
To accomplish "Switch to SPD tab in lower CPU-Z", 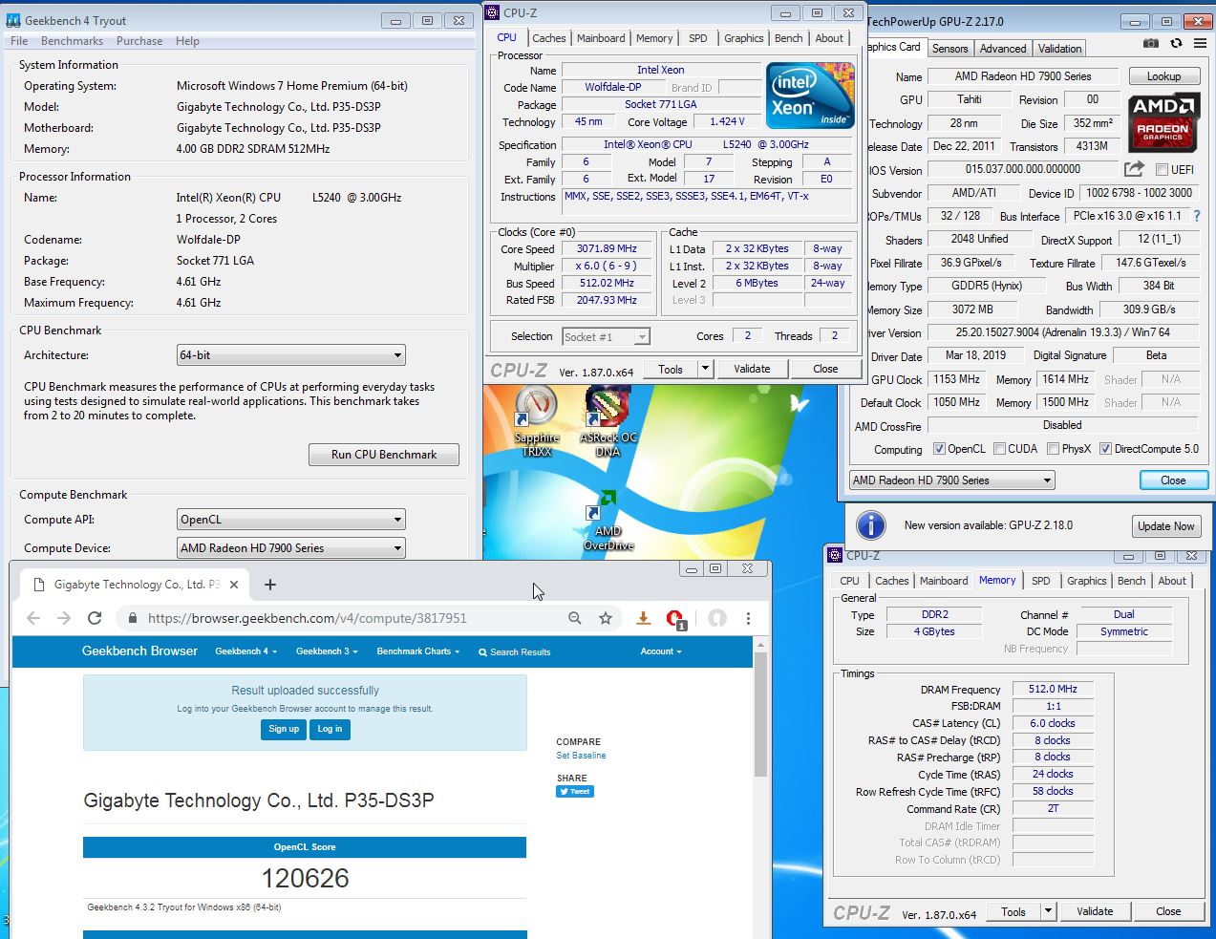I will click(x=1041, y=581).
